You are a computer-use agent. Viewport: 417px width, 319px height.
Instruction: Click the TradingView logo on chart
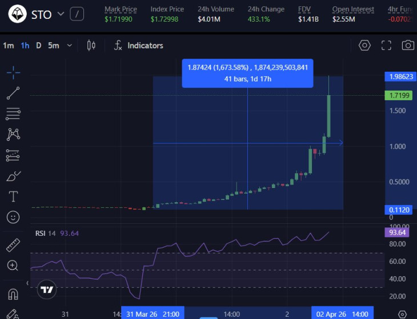tap(47, 289)
